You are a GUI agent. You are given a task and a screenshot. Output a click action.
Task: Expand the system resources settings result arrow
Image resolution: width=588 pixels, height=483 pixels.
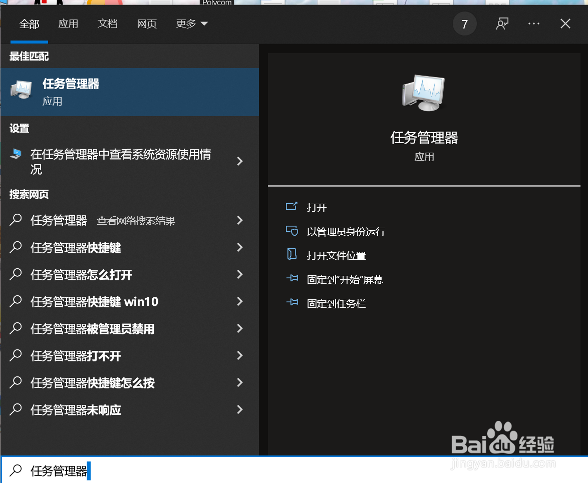point(240,161)
